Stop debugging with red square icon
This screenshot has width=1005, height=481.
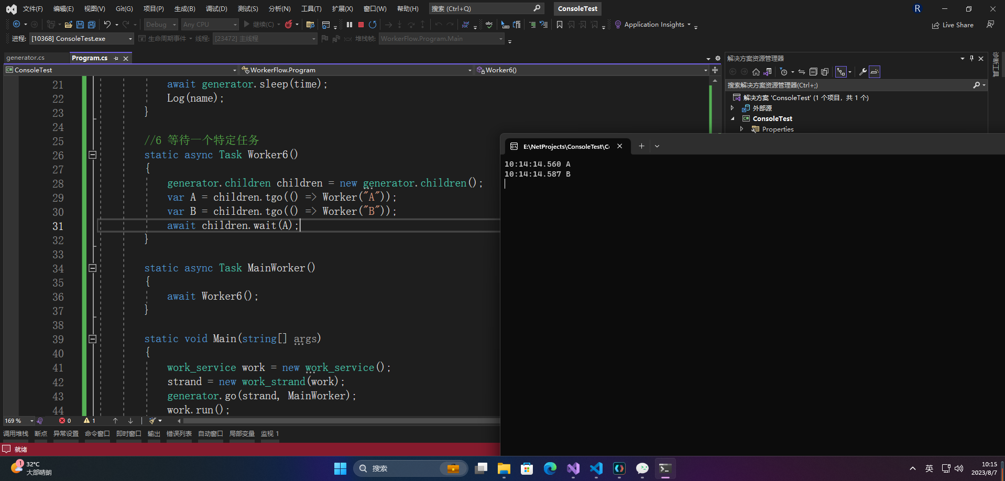point(361,25)
